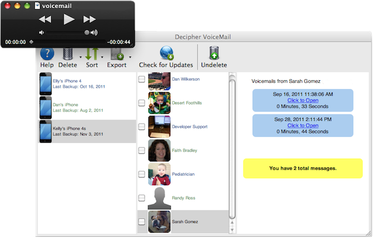Select the Developer Support contact name
Image resolution: width=374 pixels, height=239 pixels.
(190, 127)
